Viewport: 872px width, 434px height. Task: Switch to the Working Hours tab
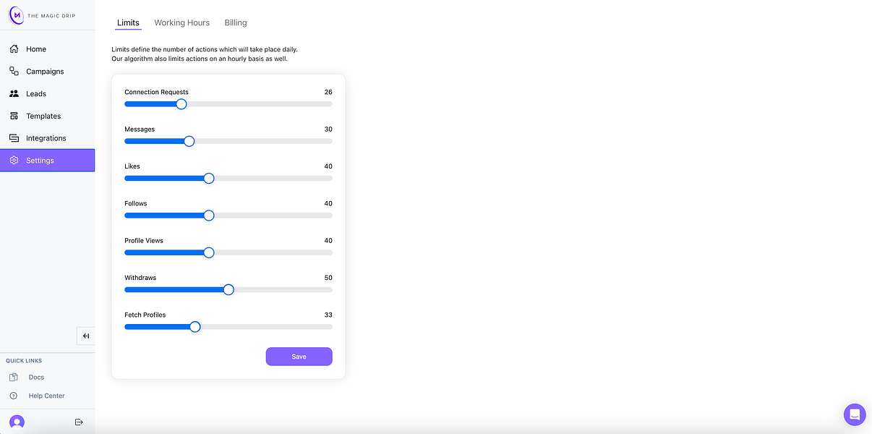(x=182, y=23)
